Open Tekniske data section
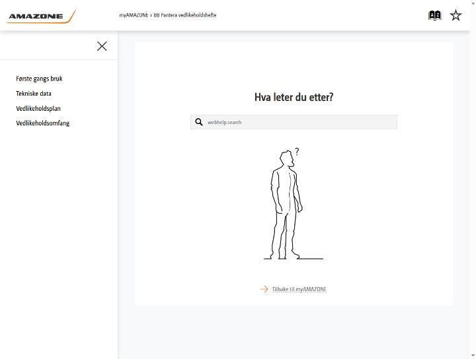 tap(34, 94)
